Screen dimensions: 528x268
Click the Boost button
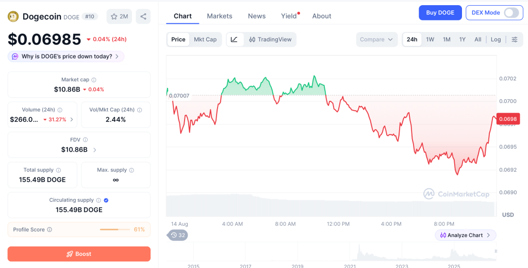(79, 254)
